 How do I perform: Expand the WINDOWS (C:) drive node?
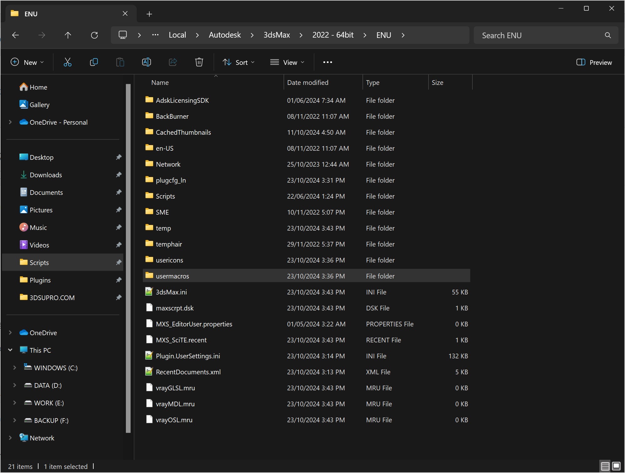tap(15, 368)
